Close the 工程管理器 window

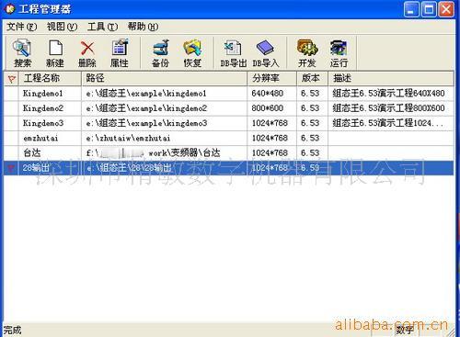pyautogui.click(x=446, y=9)
